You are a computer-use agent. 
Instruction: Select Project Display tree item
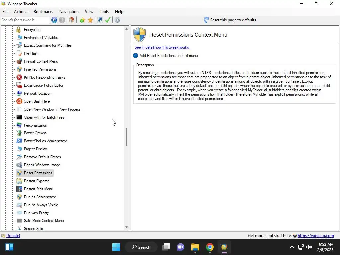click(35, 149)
